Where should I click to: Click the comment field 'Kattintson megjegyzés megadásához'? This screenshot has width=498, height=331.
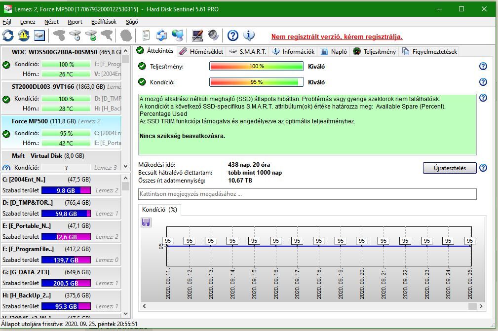tap(307, 194)
